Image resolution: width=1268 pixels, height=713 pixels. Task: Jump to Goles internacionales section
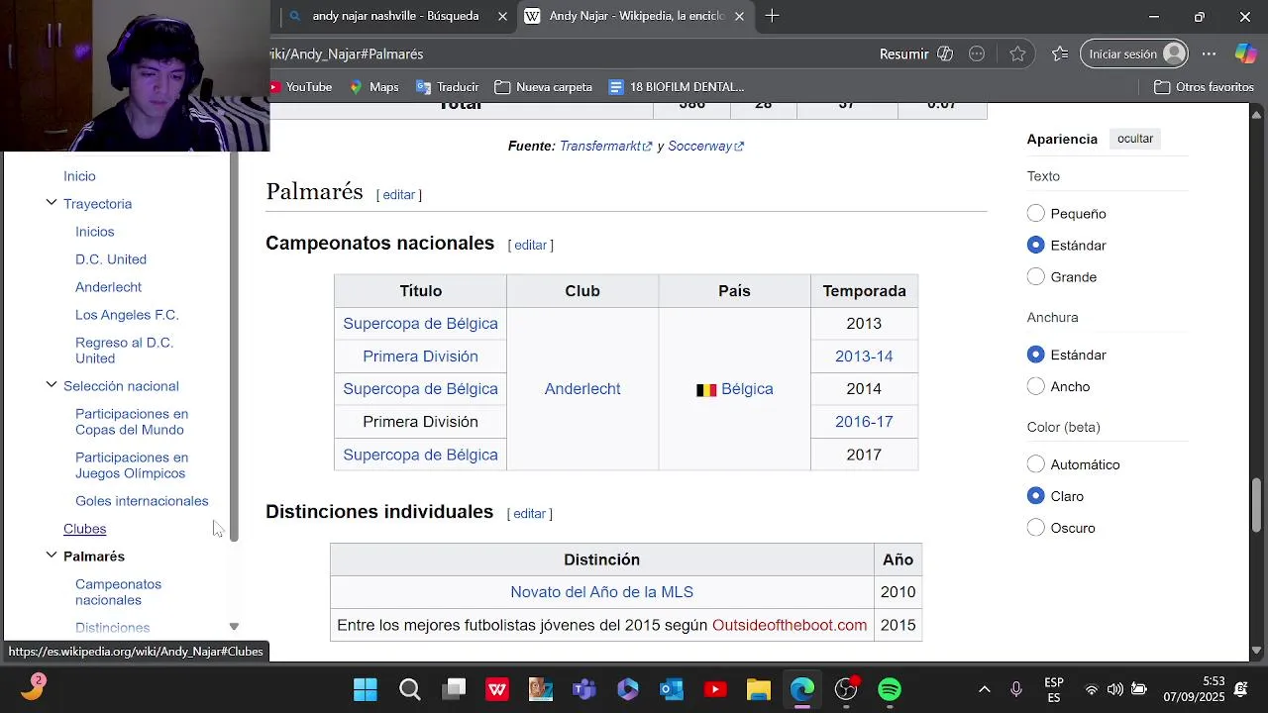pos(142,501)
